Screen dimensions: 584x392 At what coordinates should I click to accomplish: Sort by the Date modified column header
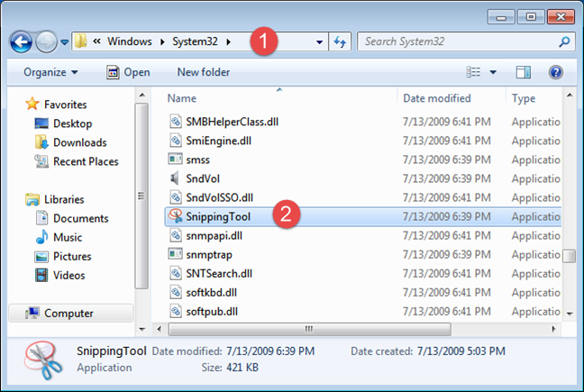(437, 98)
